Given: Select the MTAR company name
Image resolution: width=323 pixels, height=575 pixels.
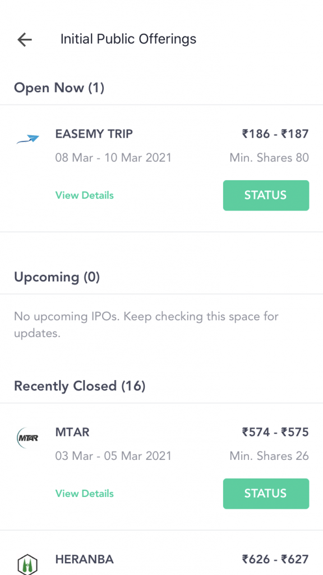Looking at the screenshot, I should 72,432.
